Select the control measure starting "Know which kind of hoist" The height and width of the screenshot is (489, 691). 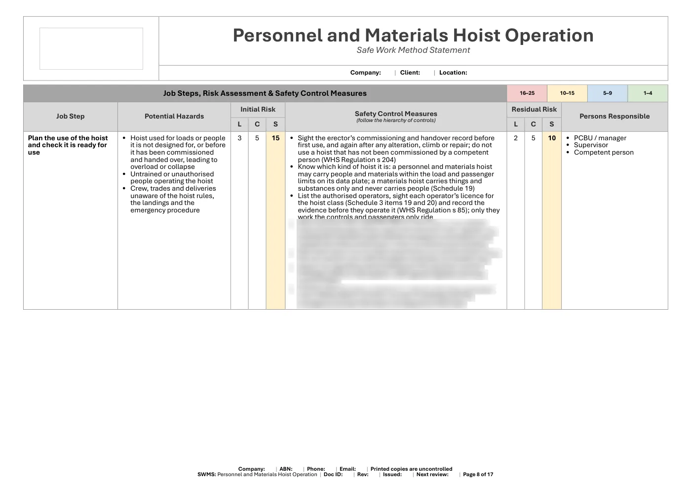396,177
